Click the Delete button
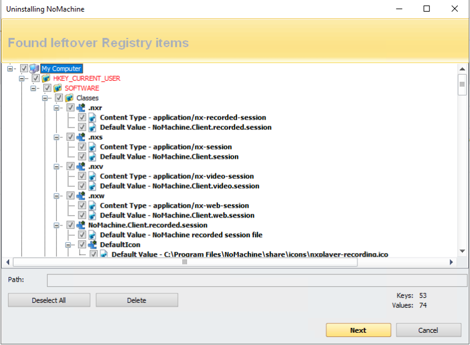 click(x=136, y=300)
